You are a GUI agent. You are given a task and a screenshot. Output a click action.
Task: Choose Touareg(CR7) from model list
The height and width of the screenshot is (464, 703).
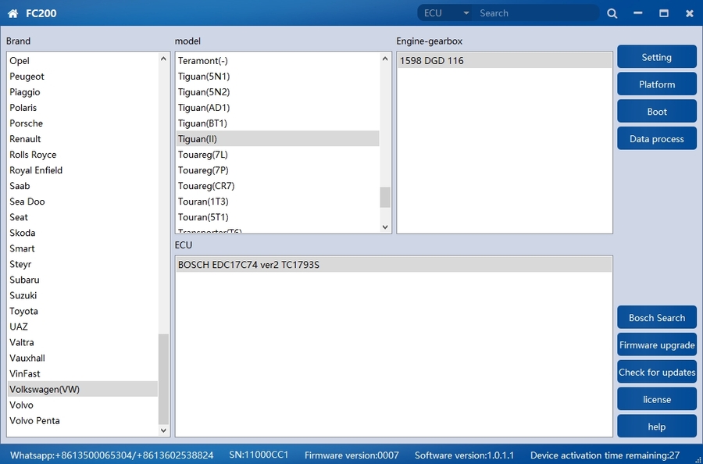click(x=206, y=186)
